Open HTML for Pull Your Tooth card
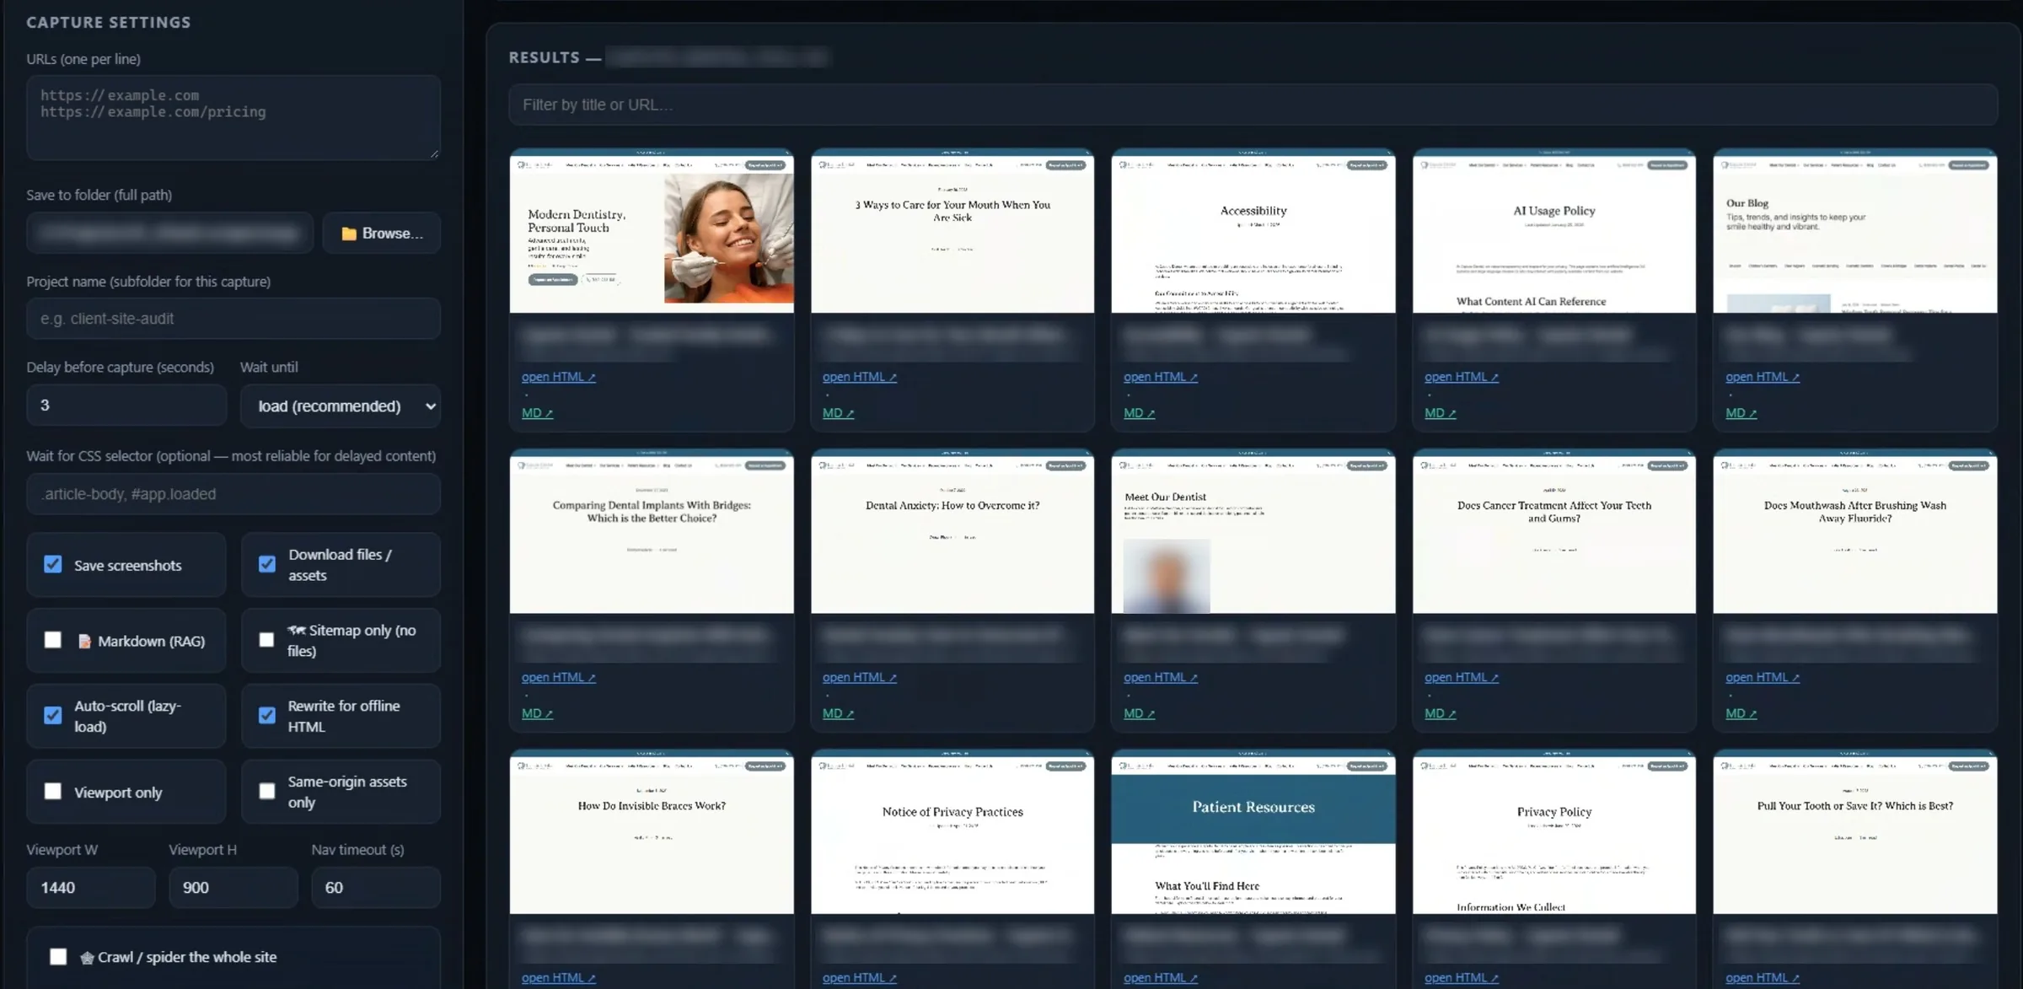Screen dimensions: 2023x989 (x=1762, y=977)
